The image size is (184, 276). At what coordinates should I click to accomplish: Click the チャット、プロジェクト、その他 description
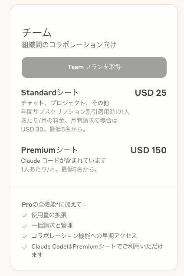click(x=65, y=103)
